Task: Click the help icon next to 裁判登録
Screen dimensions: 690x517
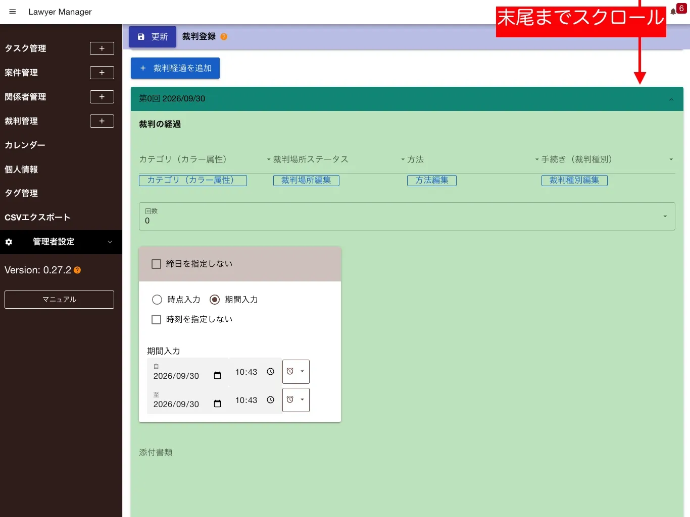Action: (x=224, y=37)
